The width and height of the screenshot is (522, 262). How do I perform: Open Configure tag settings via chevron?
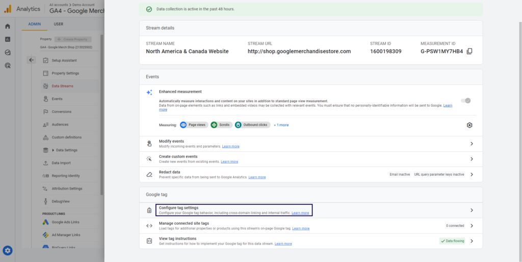tap(472, 210)
